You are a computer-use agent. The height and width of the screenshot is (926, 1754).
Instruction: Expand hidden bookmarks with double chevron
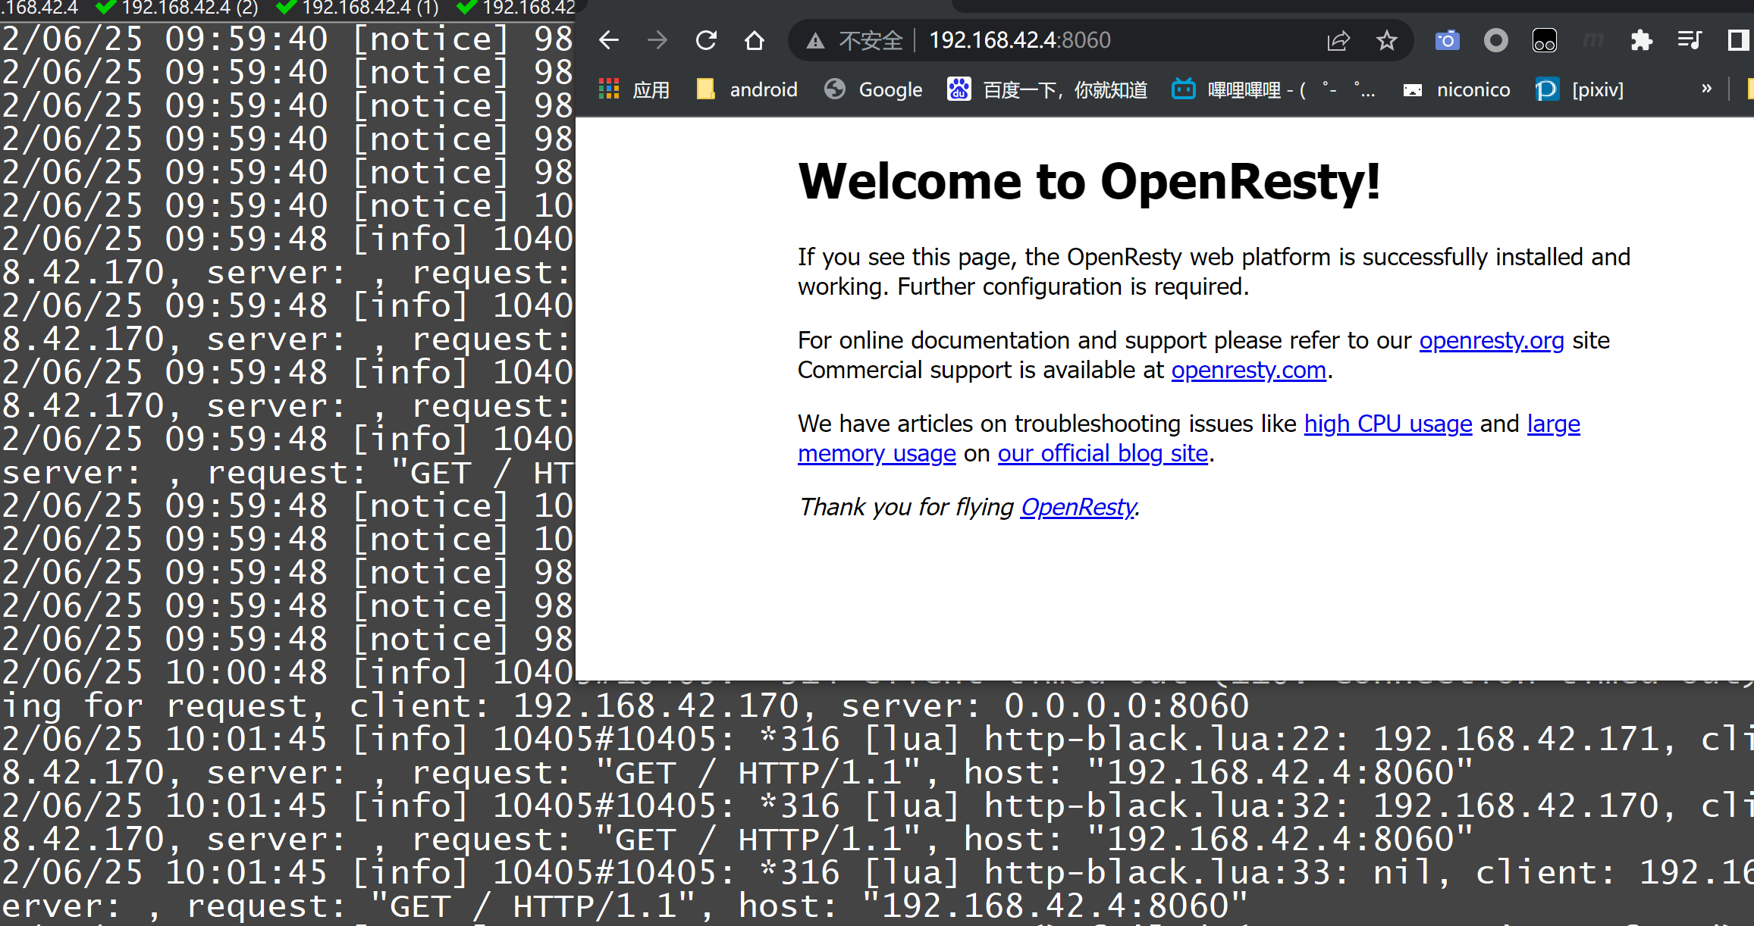click(1706, 89)
